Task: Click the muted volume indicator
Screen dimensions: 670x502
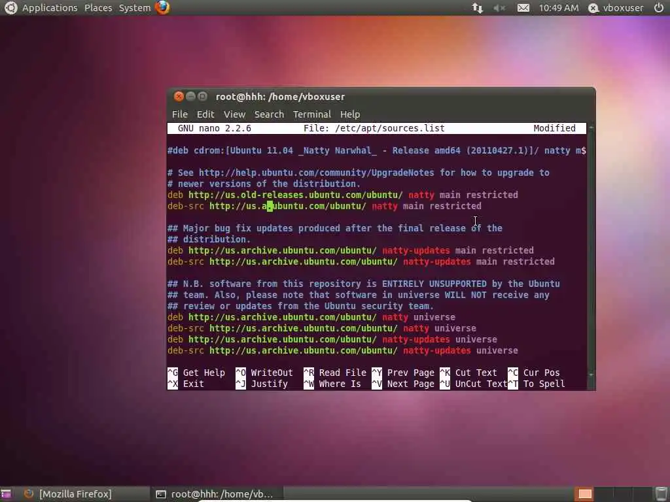Action: click(x=499, y=8)
